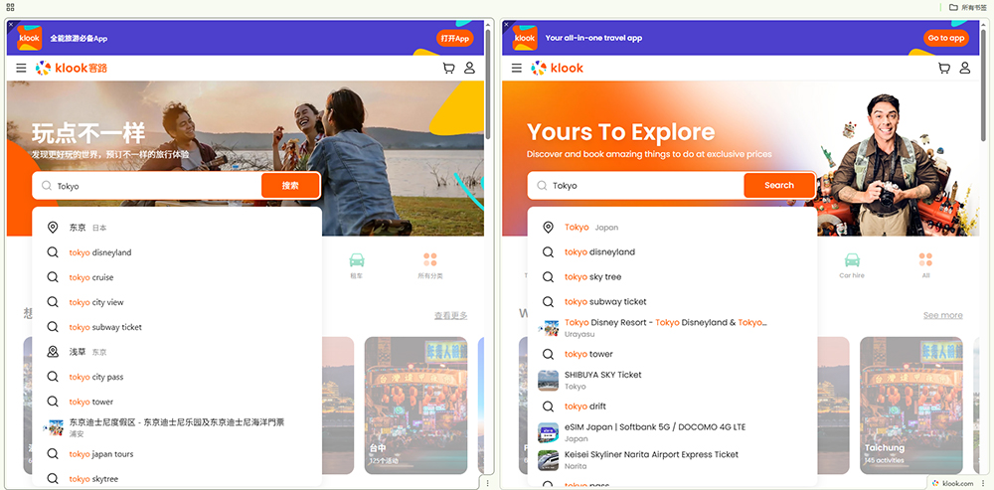994x490 pixels.
Task: Select tokyo drift suggestion
Action: [x=672, y=407]
